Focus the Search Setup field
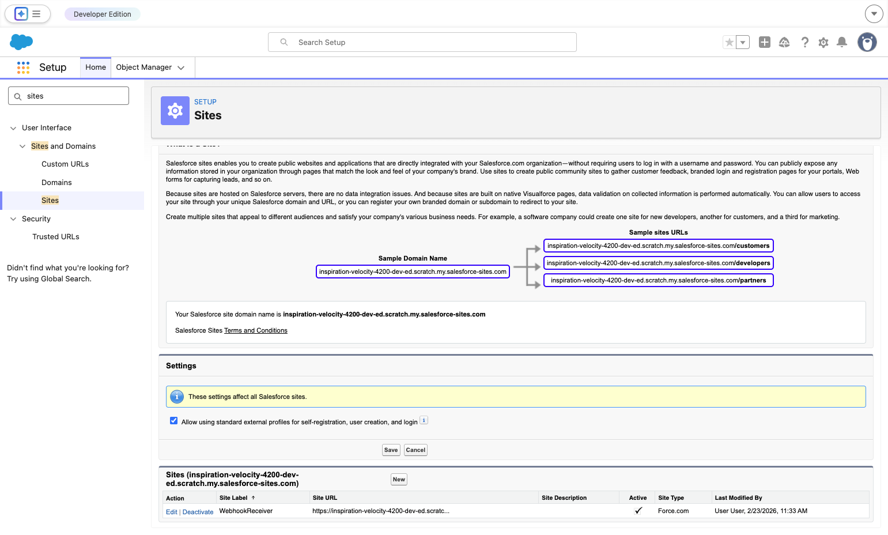Viewport: 888px width, 535px height. (422, 42)
